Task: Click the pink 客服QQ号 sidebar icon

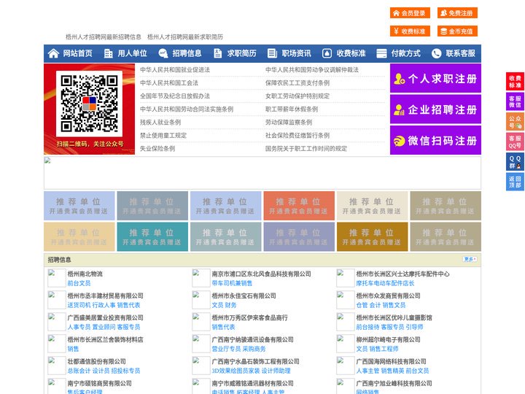Action: click(x=515, y=142)
